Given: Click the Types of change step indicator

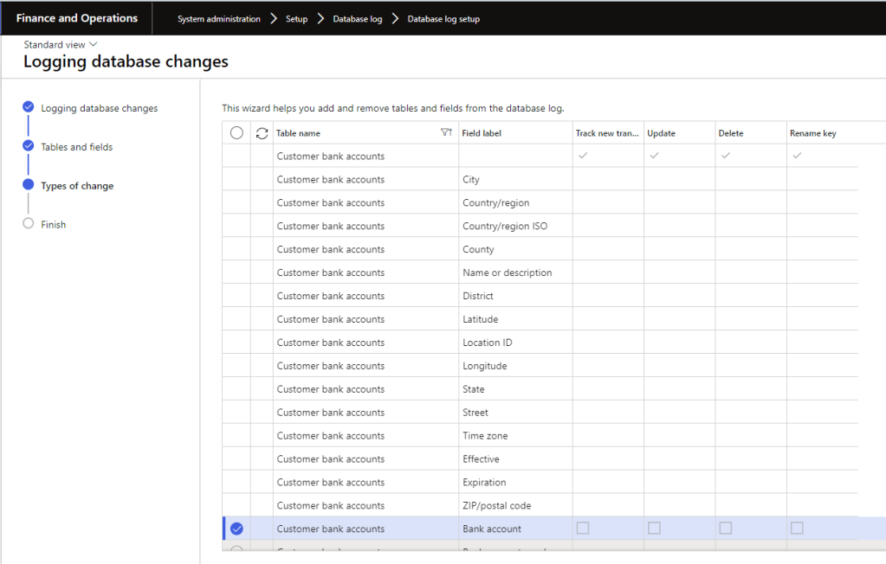Looking at the screenshot, I should 29,185.
